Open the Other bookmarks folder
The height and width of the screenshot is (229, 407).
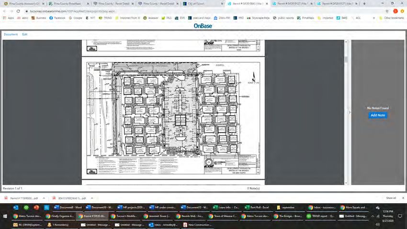click(391, 18)
